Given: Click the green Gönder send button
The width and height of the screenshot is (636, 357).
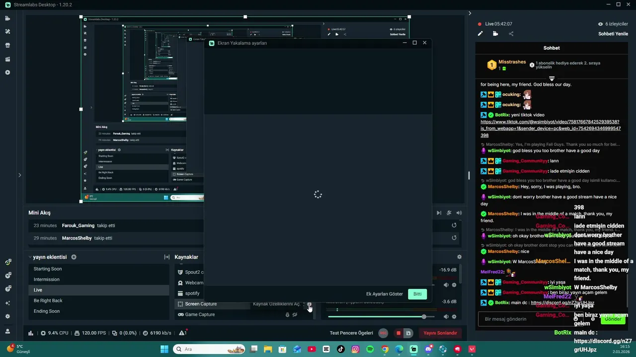Looking at the screenshot, I should tap(613, 319).
